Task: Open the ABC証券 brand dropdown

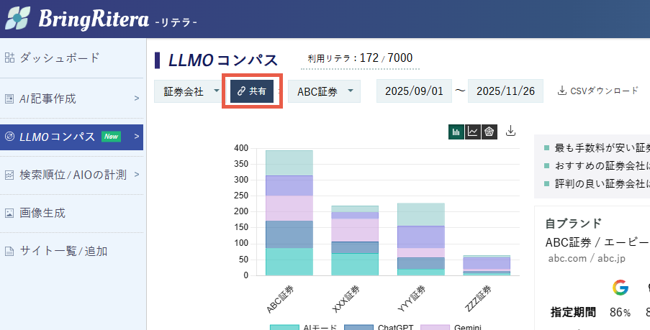Action: click(324, 91)
